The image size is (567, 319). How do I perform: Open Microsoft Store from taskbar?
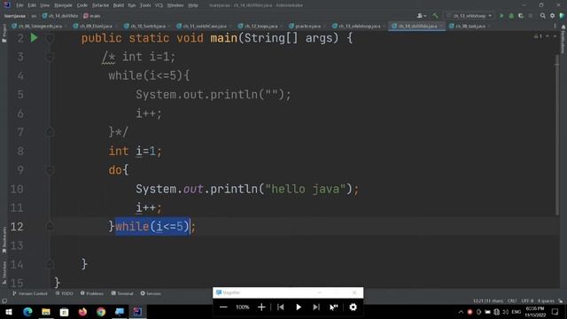click(65, 312)
